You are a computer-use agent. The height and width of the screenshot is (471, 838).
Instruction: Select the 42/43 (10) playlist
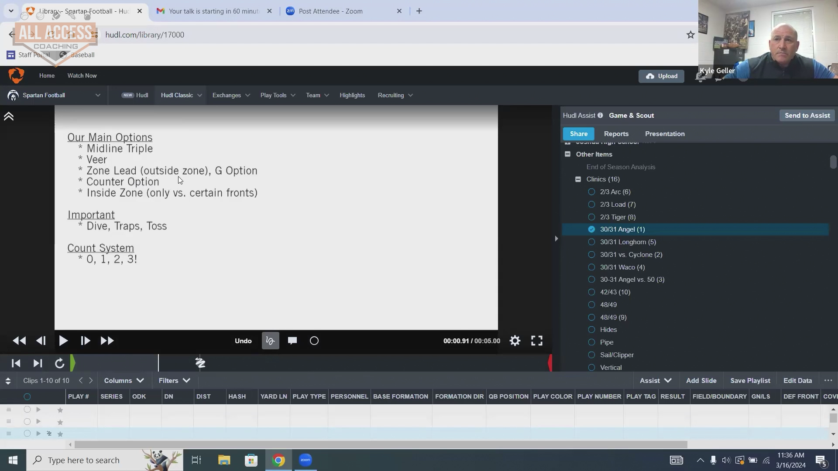pyautogui.click(x=591, y=292)
